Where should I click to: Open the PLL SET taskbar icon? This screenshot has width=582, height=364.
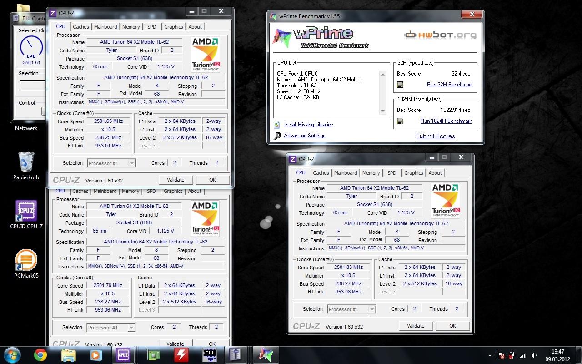(209, 355)
